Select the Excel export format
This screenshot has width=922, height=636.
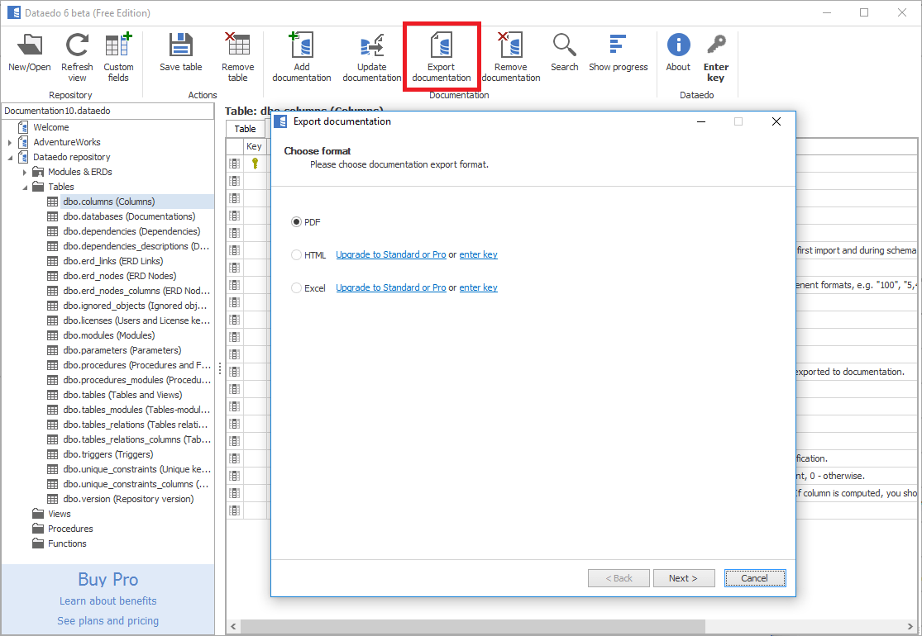click(295, 287)
